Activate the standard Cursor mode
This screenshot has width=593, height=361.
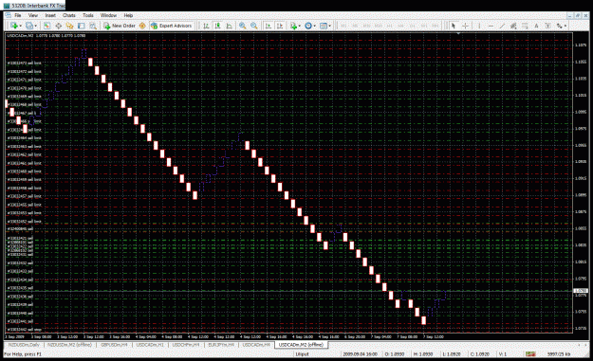tap(454, 26)
